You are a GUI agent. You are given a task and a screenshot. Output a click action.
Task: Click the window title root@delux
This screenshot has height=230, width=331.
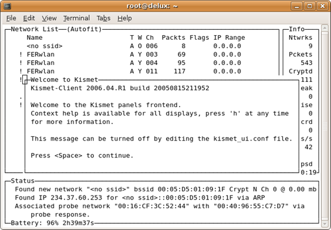[152, 6]
